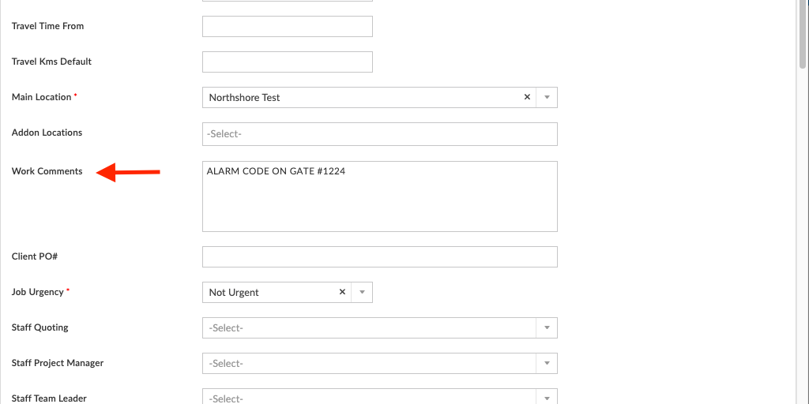Open the Job Urgency dropdown arrow
Image resolution: width=809 pixels, height=404 pixels.
tap(362, 292)
